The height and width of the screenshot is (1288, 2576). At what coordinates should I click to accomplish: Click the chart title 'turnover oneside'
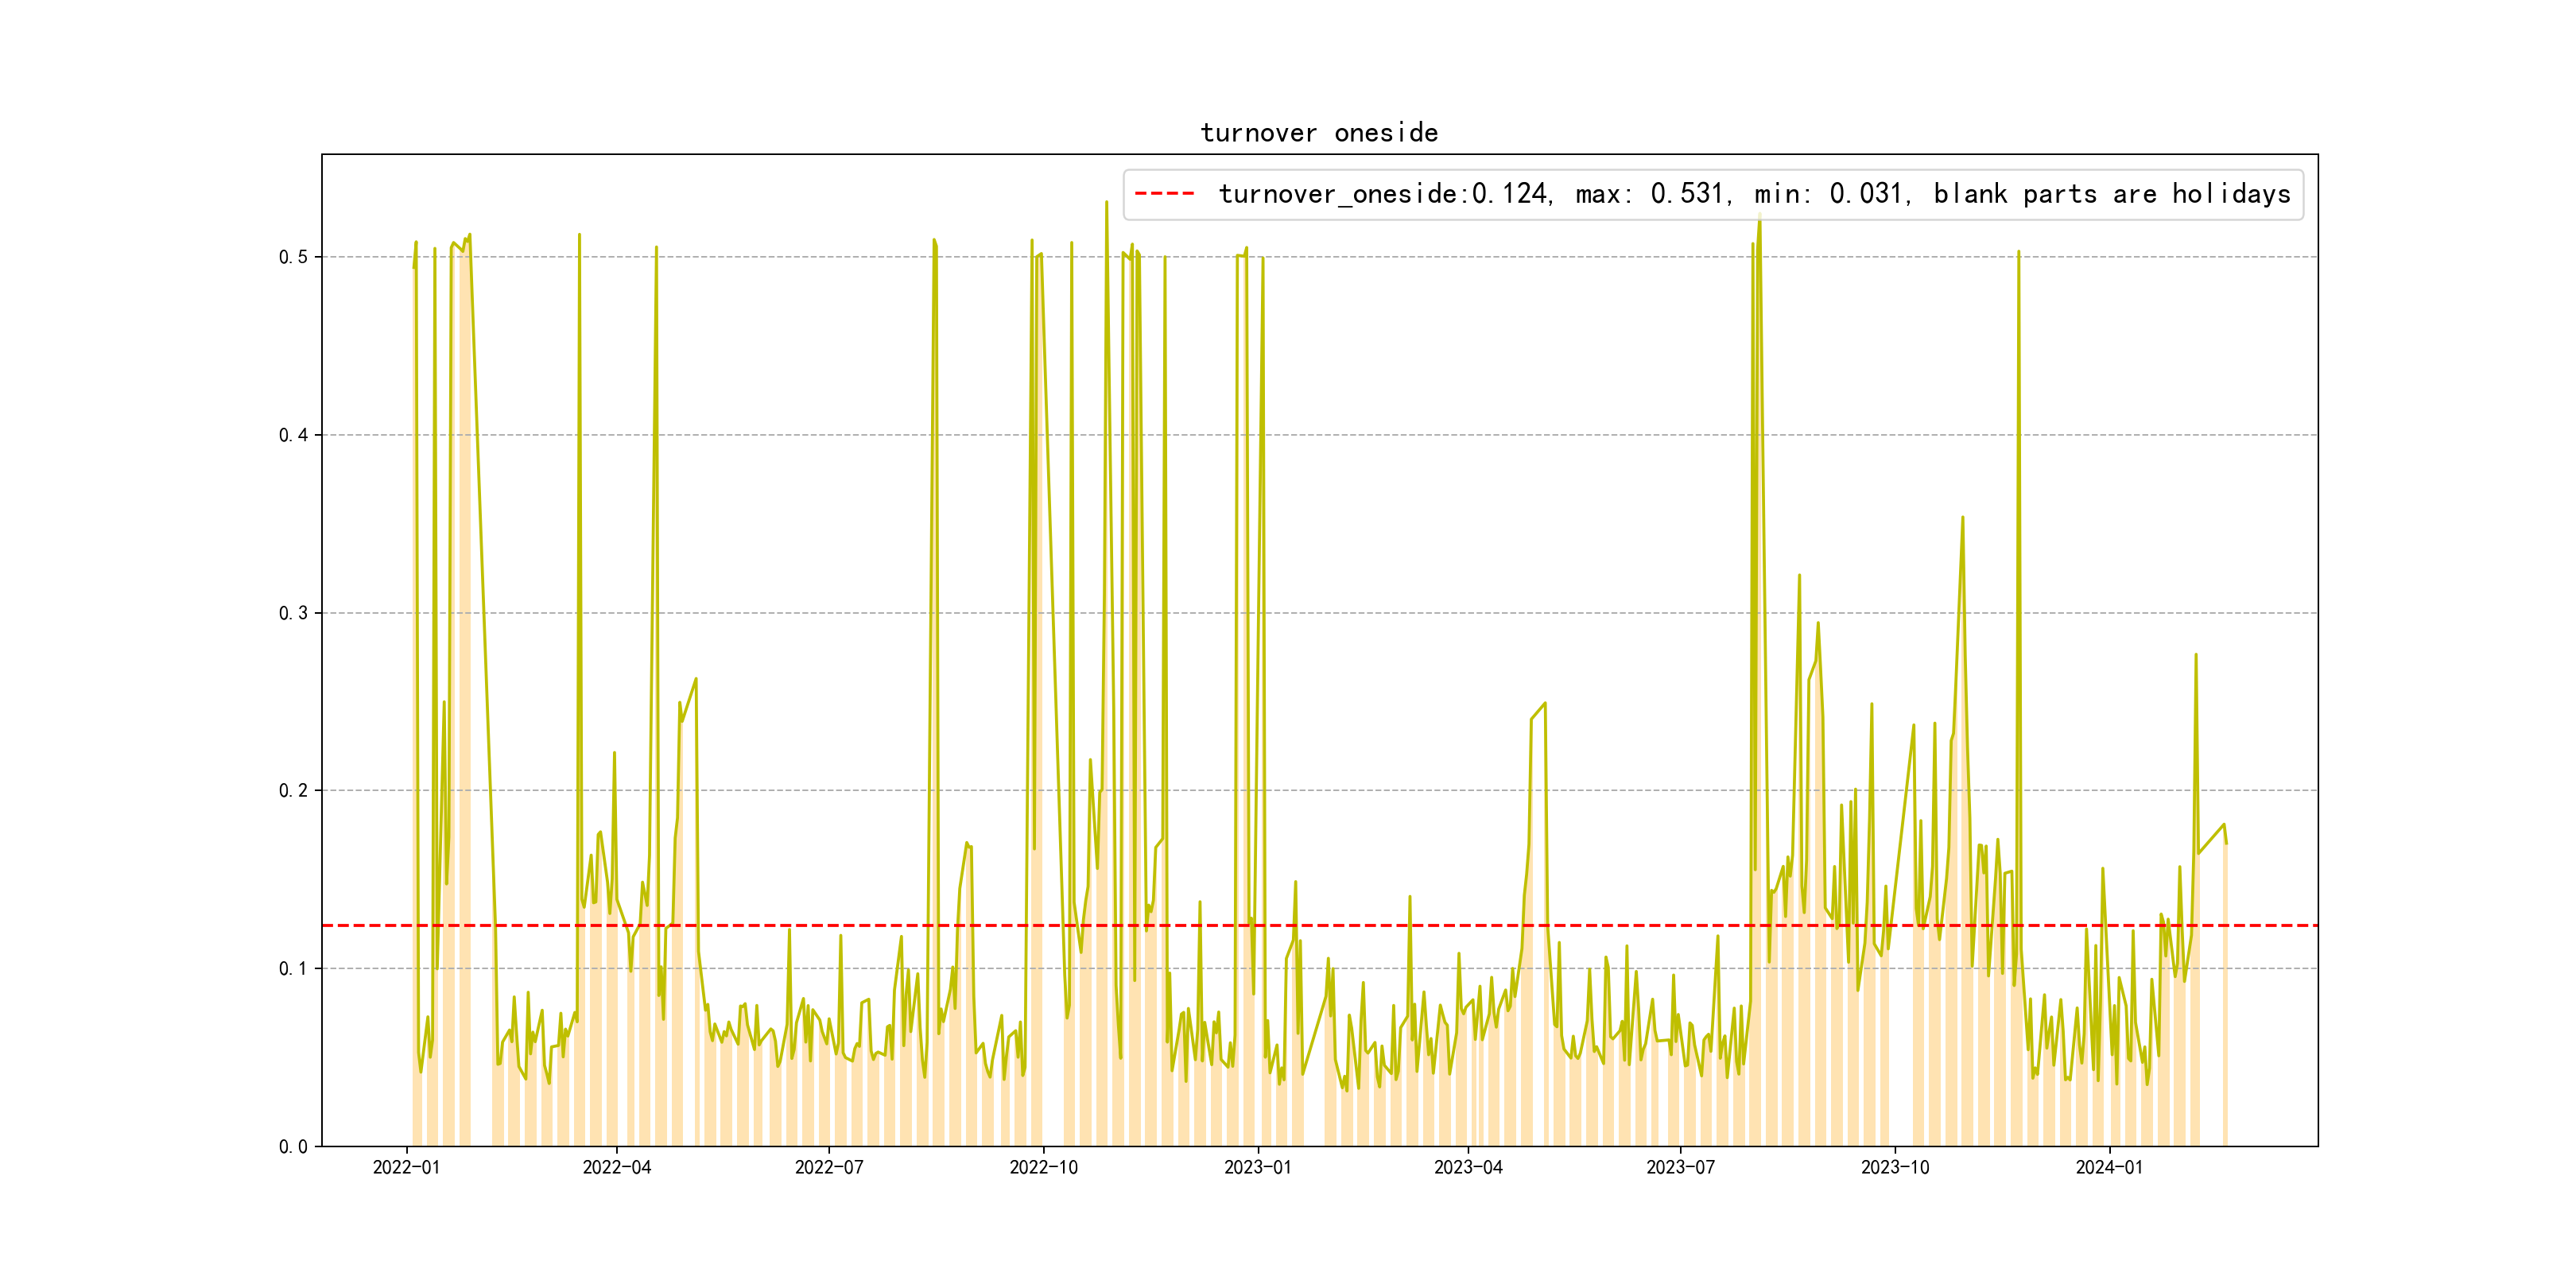(1319, 133)
